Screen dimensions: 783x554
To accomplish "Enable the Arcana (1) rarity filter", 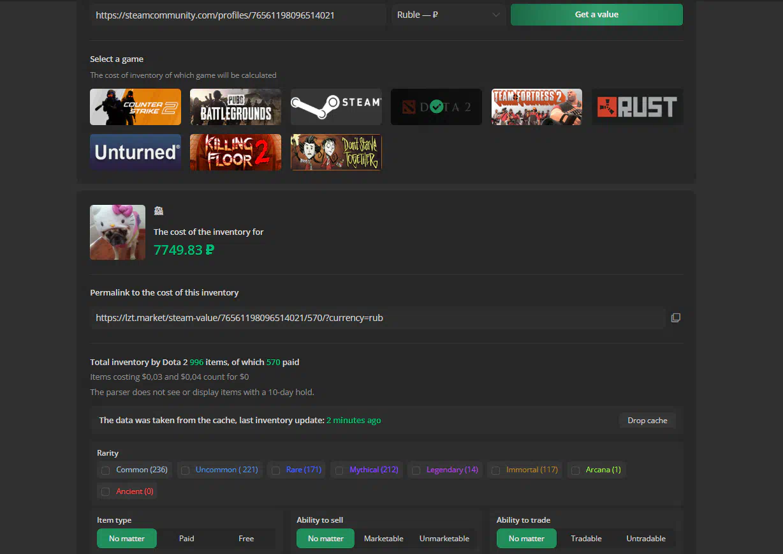I will 575,470.
